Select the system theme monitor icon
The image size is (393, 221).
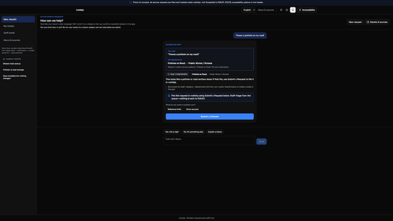coord(293,10)
